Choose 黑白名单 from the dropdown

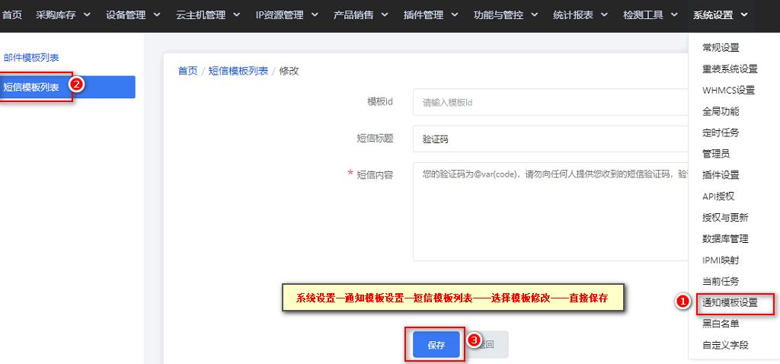721,324
